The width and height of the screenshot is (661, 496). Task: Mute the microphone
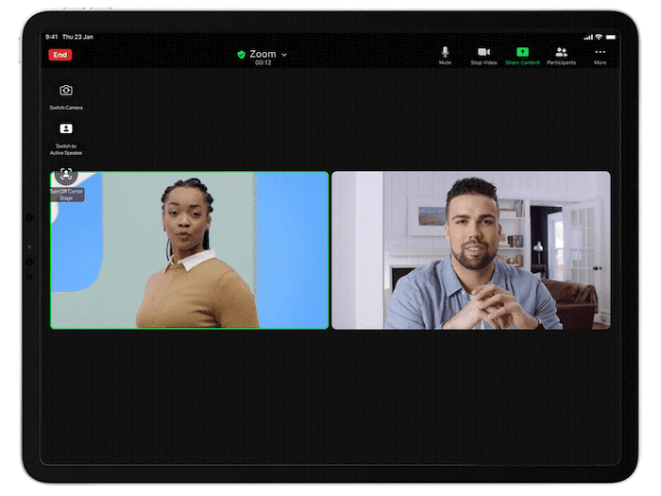point(445,52)
